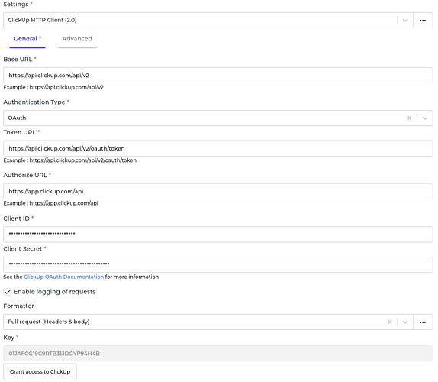Click the Base URL example text

[53, 87]
